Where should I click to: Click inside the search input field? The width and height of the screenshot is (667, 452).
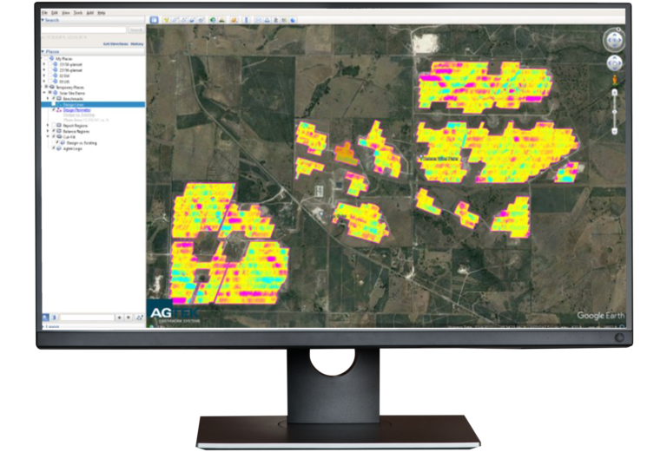84,30
